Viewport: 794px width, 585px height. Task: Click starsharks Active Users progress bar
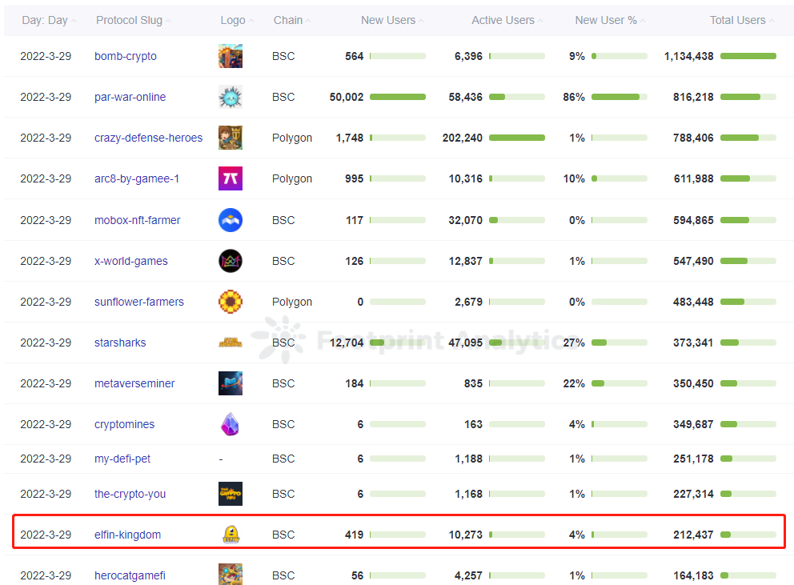point(517,343)
